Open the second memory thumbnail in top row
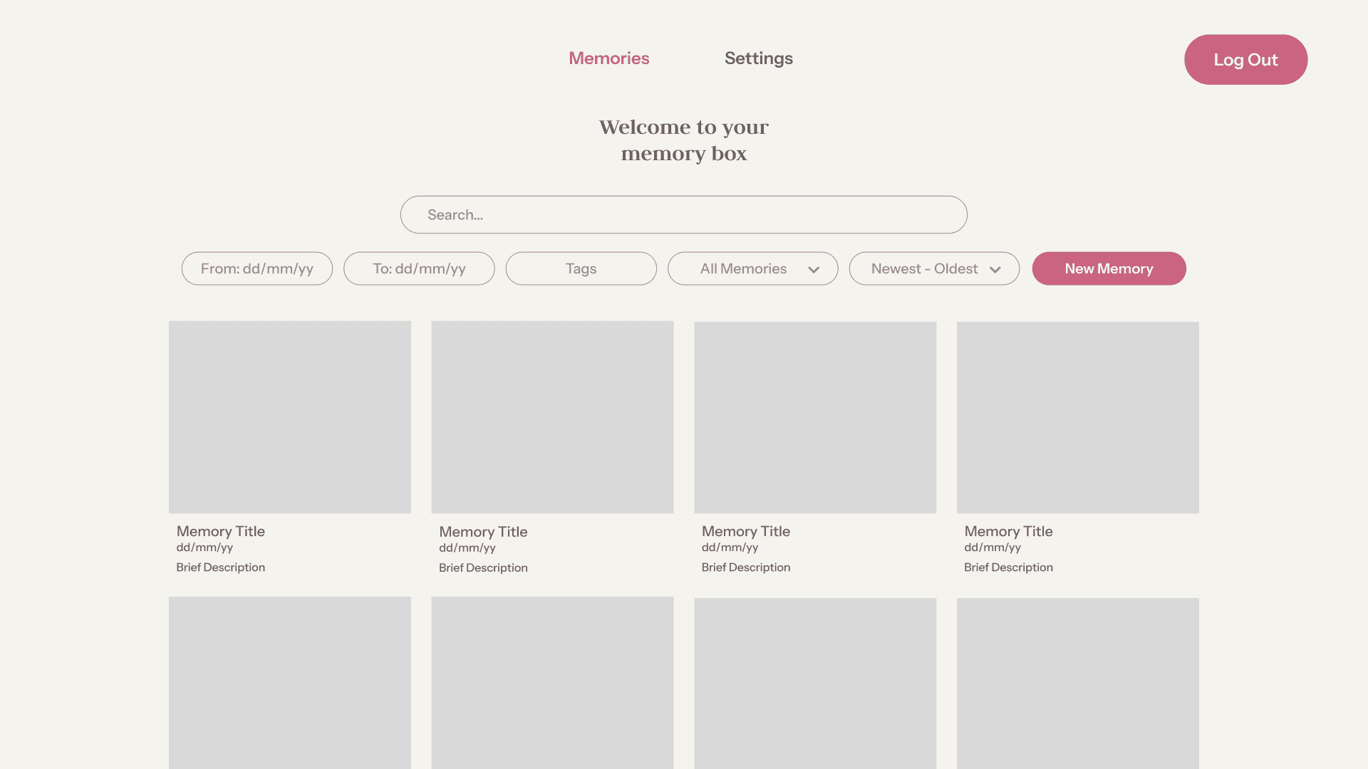The width and height of the screenshot is (1368, 769). coord(552,417)
